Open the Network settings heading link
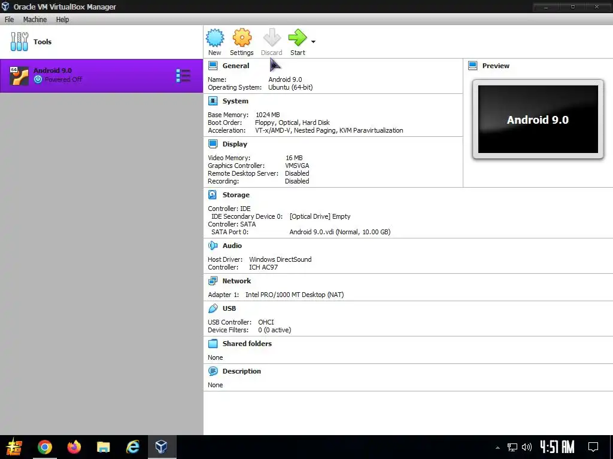This screenshot has width=613, height=459. (236, 281)
